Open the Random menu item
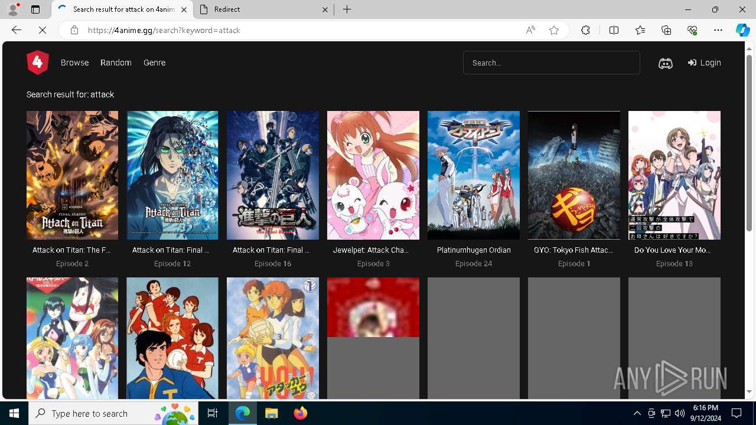Viewport: 756px width, 425px height. click(116, 63)
